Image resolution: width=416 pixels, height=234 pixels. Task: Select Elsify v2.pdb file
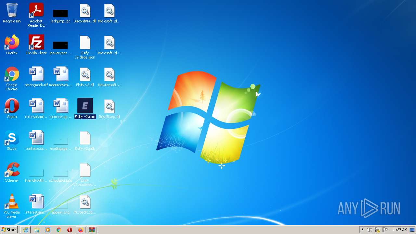point(85,140)
